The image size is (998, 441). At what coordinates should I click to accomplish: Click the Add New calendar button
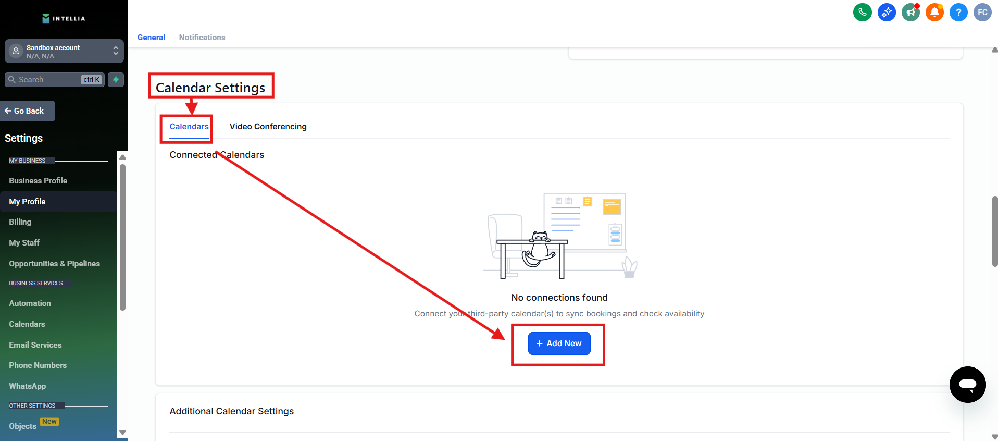click(x=559, y=344)
